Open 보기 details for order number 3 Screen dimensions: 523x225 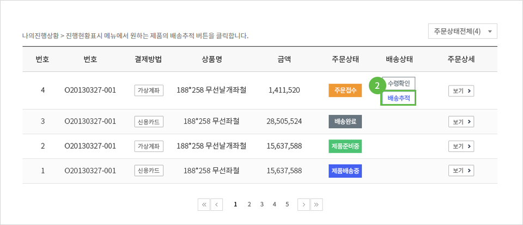pos(461,121)
